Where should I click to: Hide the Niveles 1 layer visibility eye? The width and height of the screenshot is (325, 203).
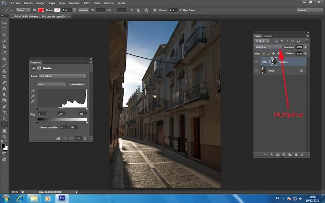[x=256, y=61]
